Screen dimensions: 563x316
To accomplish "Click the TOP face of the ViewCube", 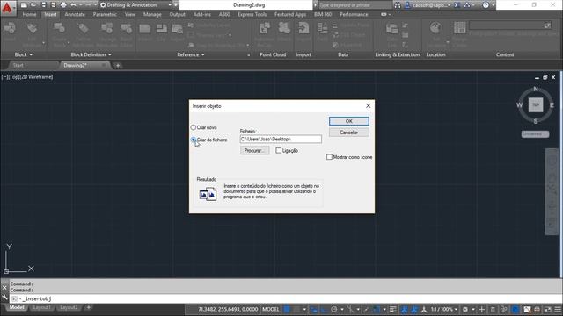I will click(536, 105).
